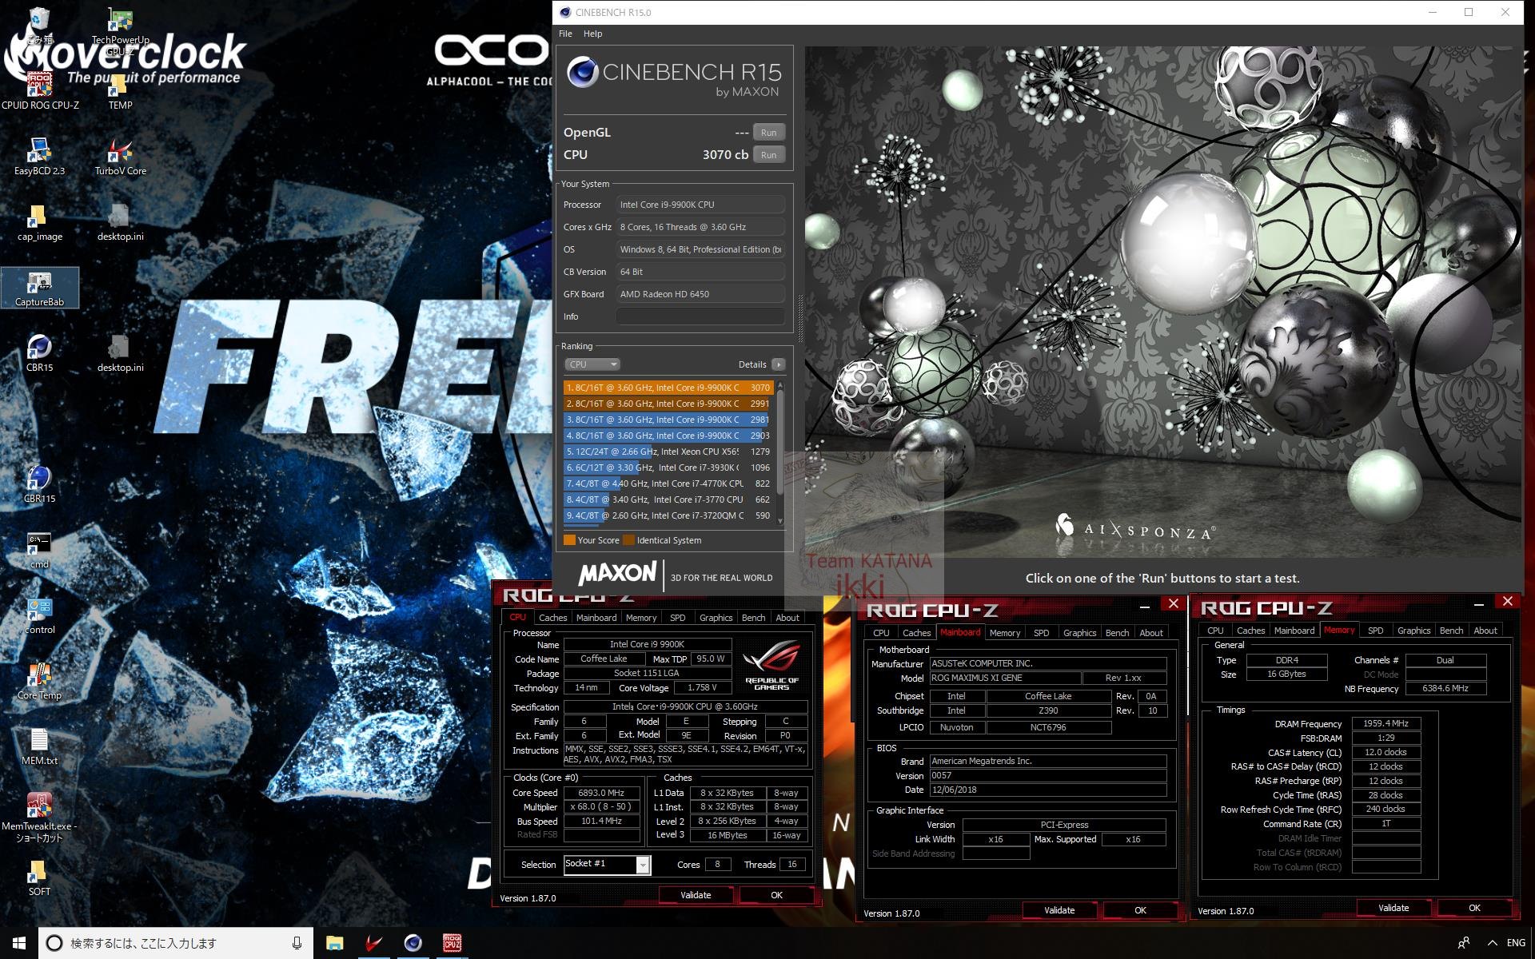Switch to SPD tab in left CPU-Z

(x=677, y=618)
